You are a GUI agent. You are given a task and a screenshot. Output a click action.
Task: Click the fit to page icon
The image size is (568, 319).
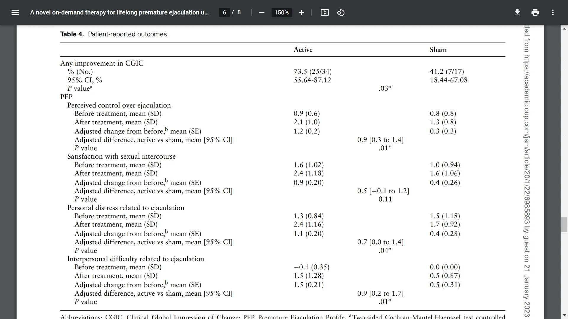[325, 12]
